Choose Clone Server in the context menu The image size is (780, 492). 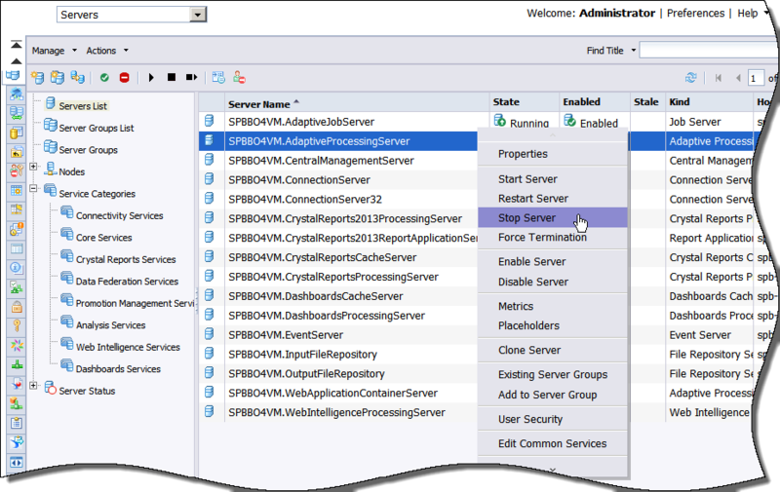552,350
